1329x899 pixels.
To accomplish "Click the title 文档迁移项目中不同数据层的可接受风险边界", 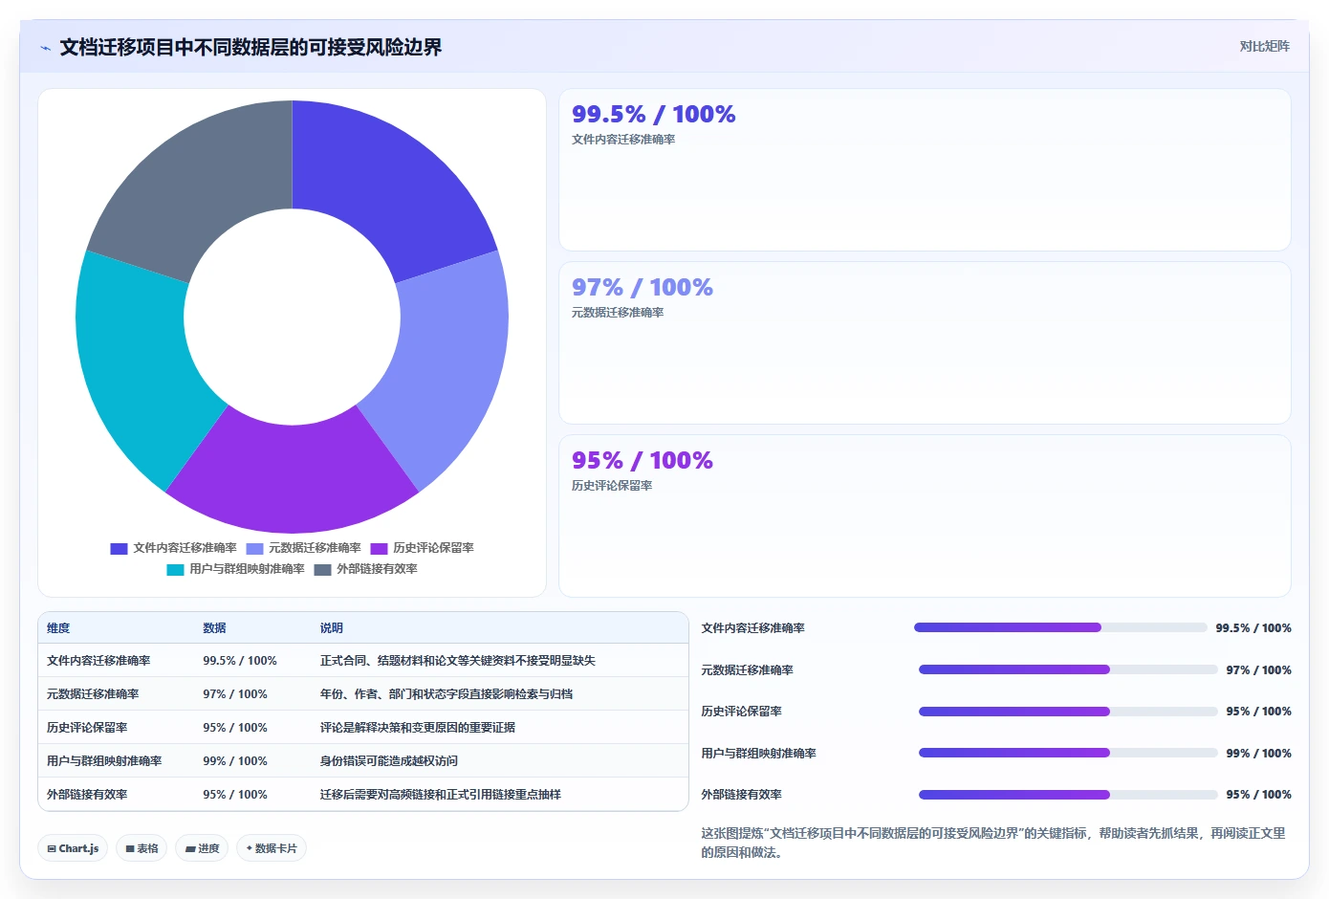I will coord(251,48).
